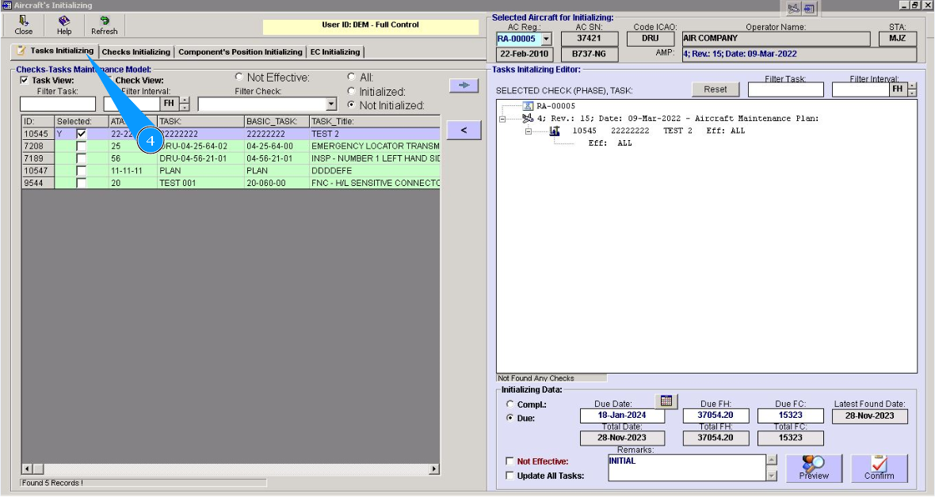Click the Preview magnifier button
The image size is (935, 501).
(x=814, y=468)
